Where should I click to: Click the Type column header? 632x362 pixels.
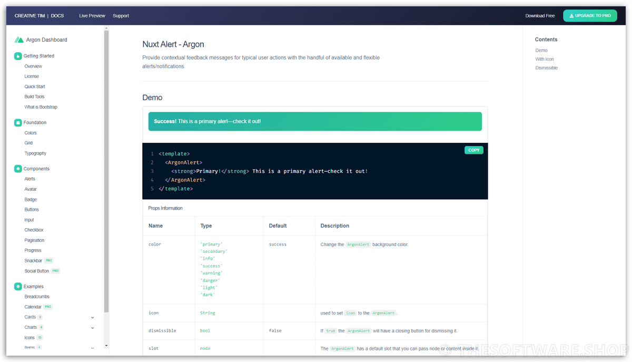[206, 226]
